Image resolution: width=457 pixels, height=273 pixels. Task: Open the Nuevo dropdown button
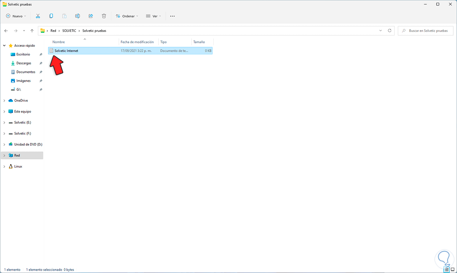pyautogui.click(x=16, y=16)
